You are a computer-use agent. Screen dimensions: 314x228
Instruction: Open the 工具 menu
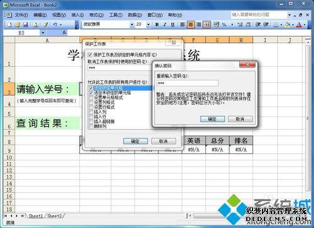coord(116,15)
